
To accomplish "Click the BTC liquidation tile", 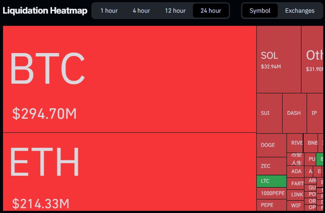I will click(x=129, y=79).
